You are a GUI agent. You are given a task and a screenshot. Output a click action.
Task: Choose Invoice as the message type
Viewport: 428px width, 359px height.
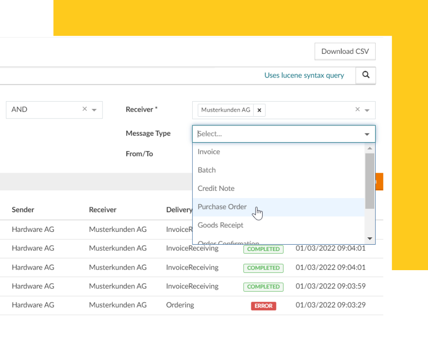point(209,152)
